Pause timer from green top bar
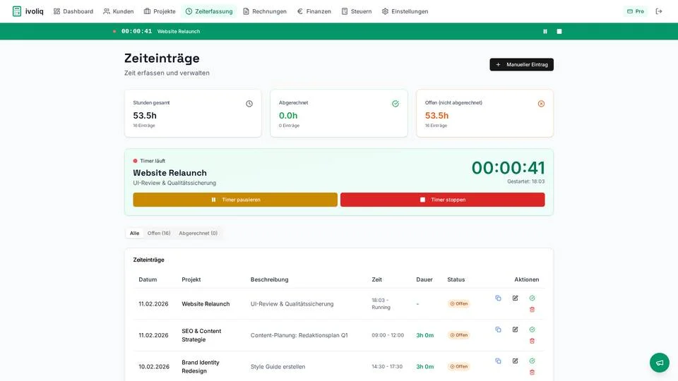 (545, 32)
